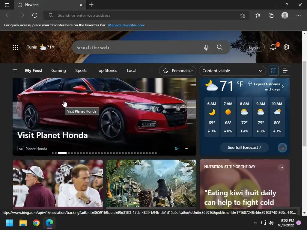The height and width of the screenshot is (230, 307).
Task: Click the magnifier search icon in web search
Action: [220, 47]
